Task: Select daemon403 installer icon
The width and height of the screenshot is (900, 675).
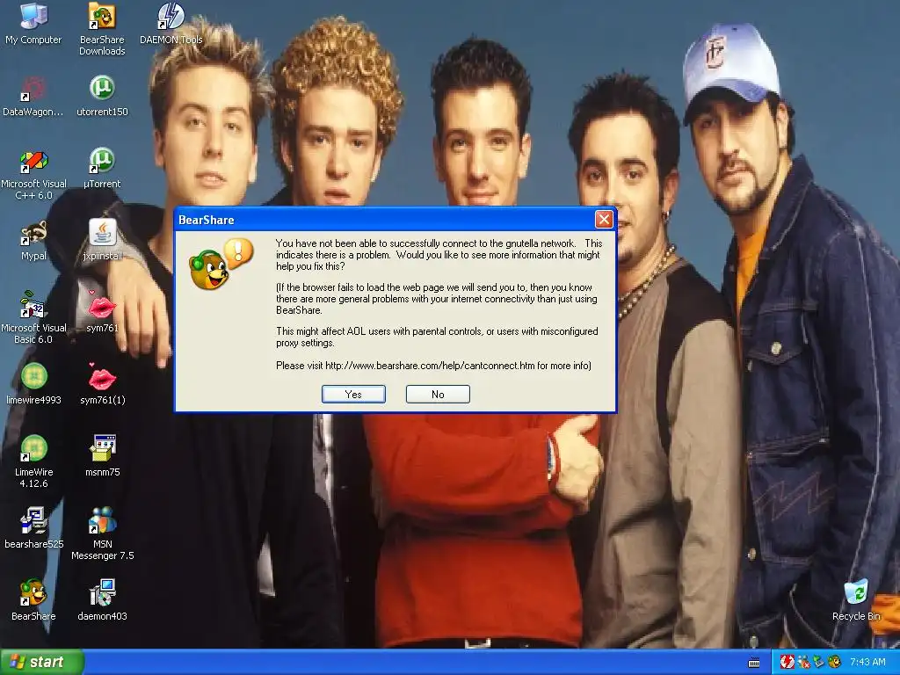Action: (102, 600)
